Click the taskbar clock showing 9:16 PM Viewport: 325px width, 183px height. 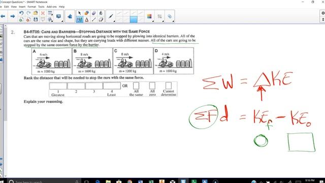click(310, 181)
